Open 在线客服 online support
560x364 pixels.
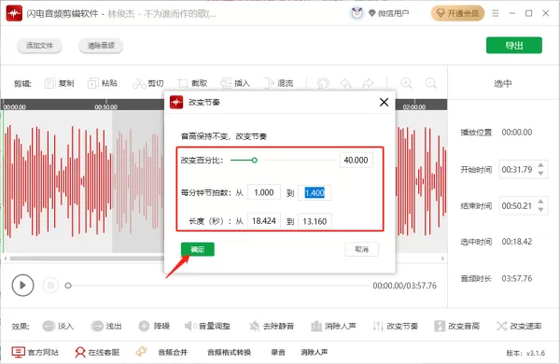click(97, 352)
